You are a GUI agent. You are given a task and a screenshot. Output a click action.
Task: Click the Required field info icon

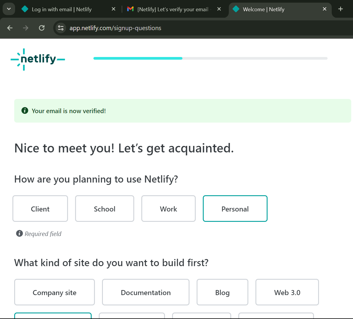(x=20, y=233)
